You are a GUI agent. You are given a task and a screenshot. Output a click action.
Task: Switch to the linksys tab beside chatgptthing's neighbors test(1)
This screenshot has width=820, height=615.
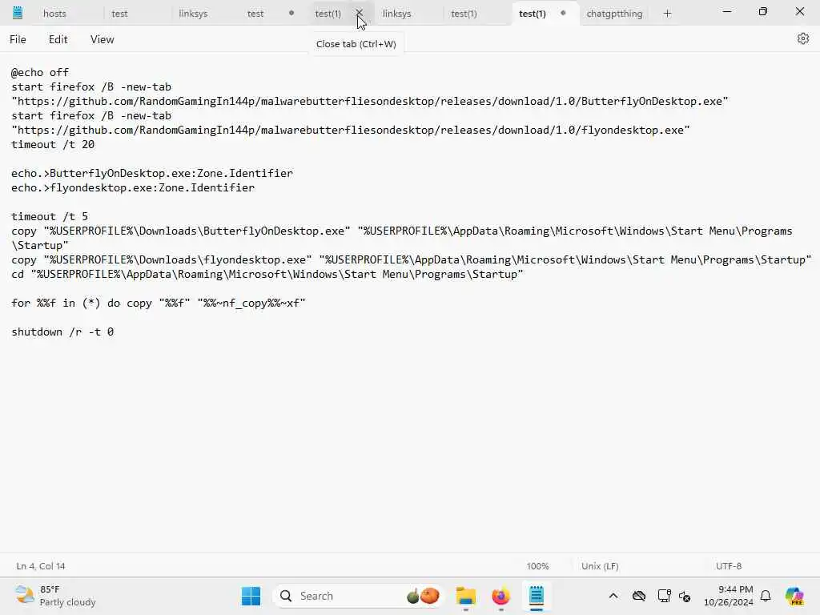(396, 14)
